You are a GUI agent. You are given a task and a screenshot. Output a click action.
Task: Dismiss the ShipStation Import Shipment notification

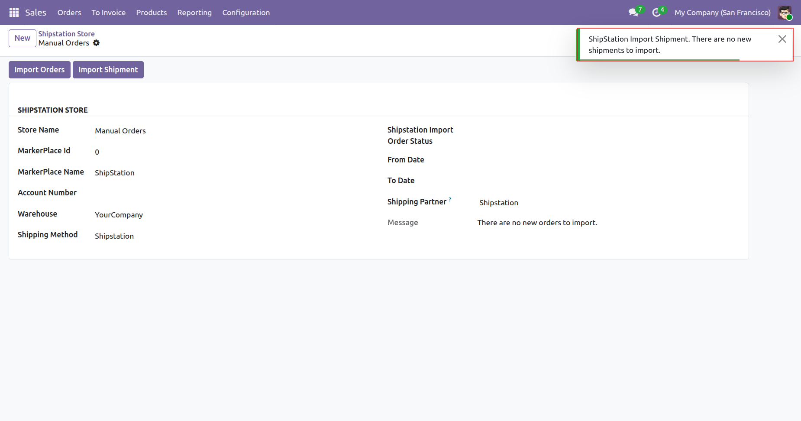pyautogui.click(x=782, y=39)
